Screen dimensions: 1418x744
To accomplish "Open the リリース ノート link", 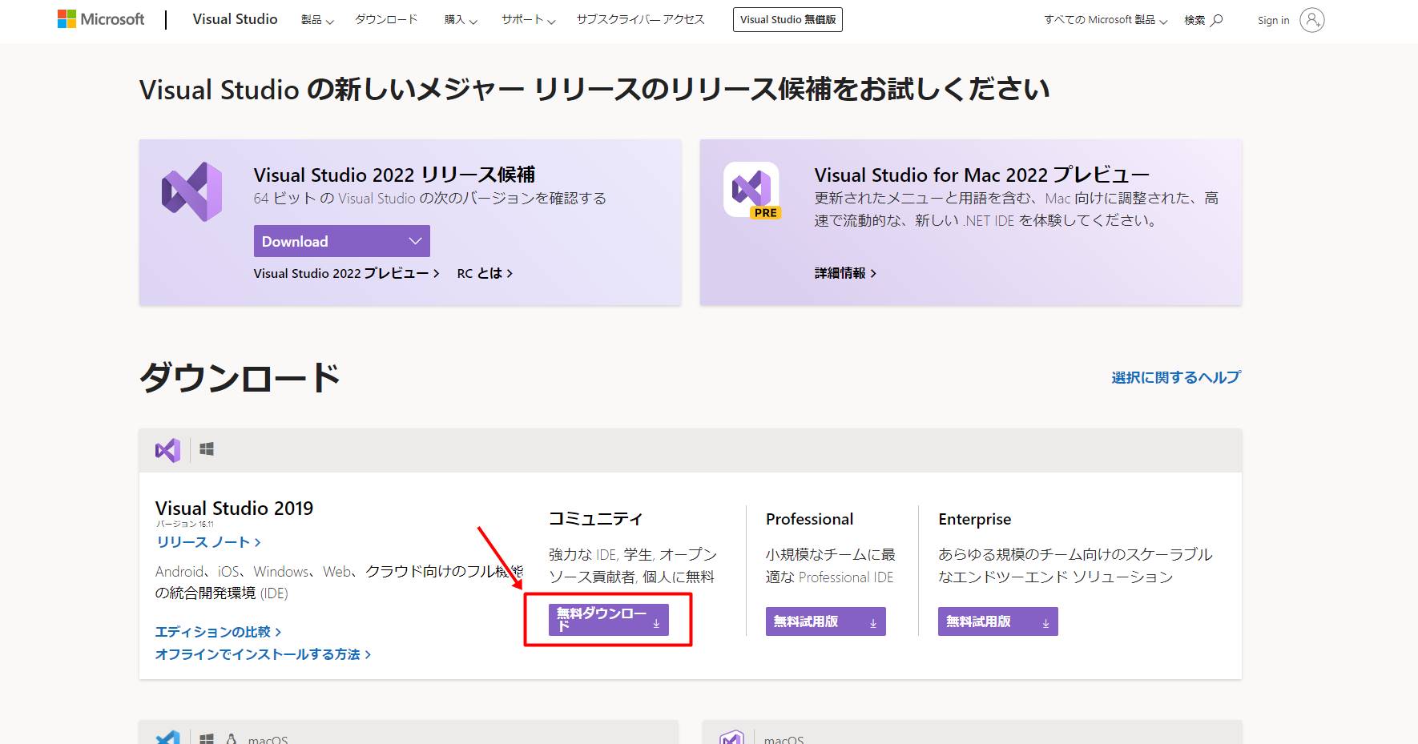I will tap(209, 542).
